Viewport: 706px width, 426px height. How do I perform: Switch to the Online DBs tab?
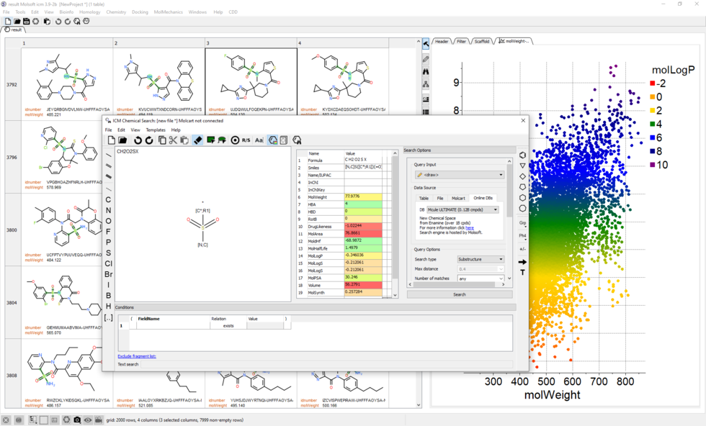click(x=483, y=198)
